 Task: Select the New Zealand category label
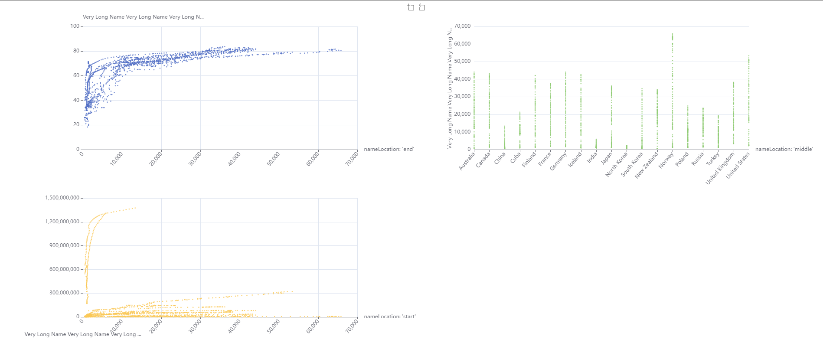coord(647,165)
